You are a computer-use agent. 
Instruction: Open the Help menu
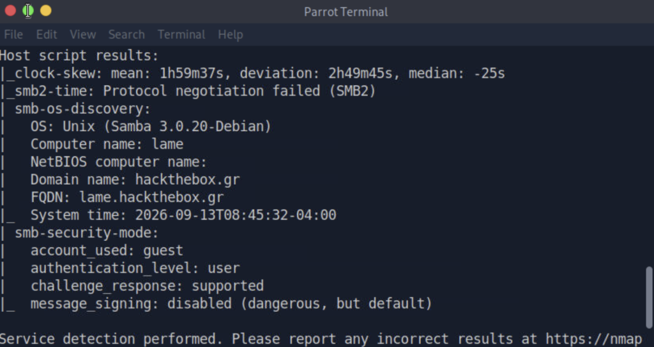pyautogui.click(x=230, y=35)
